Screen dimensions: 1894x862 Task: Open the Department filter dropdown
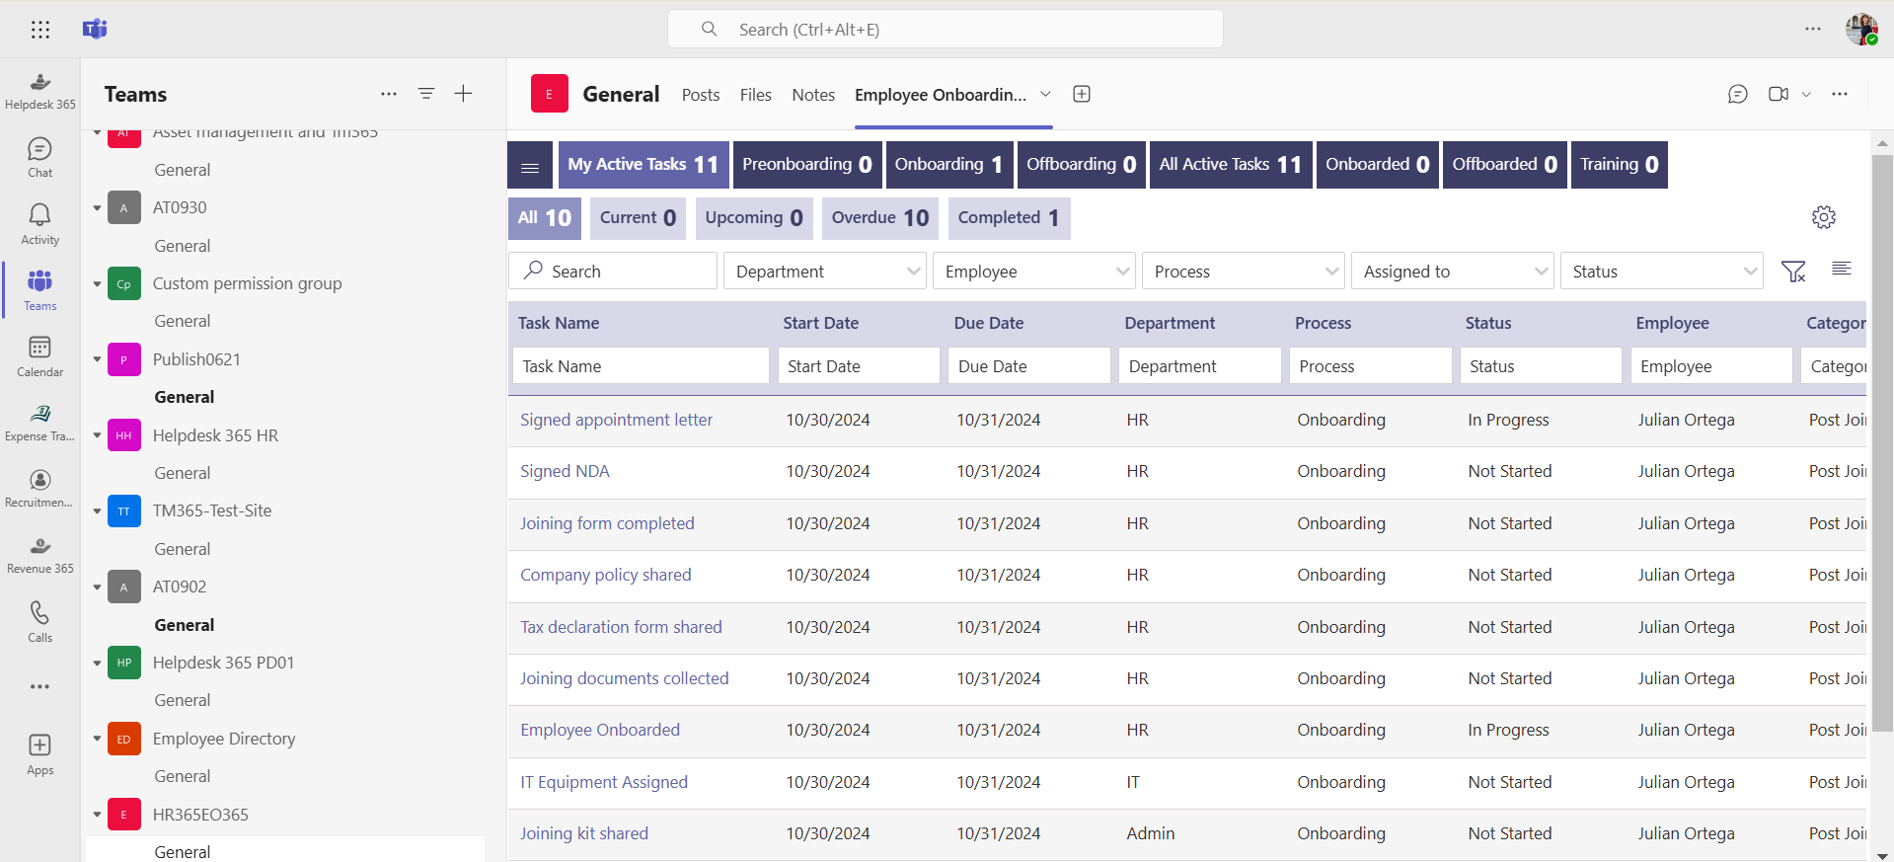(825, 271)
